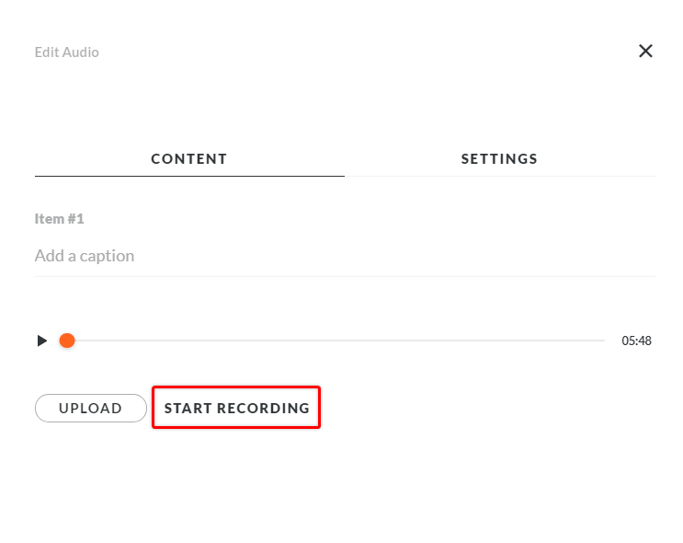The width and height of the screenshot is (683, 543).
Task: Hit the triangle play icon beside the slider
Action: (x=41, y=341)
